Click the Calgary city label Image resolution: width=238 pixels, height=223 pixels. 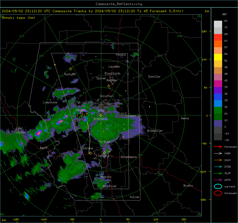click(x=103, y=156)
